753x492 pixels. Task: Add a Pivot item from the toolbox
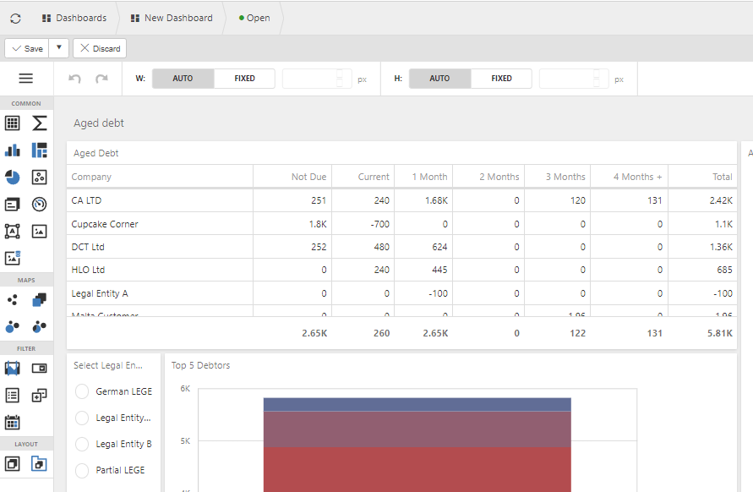[x=40, y=123]
